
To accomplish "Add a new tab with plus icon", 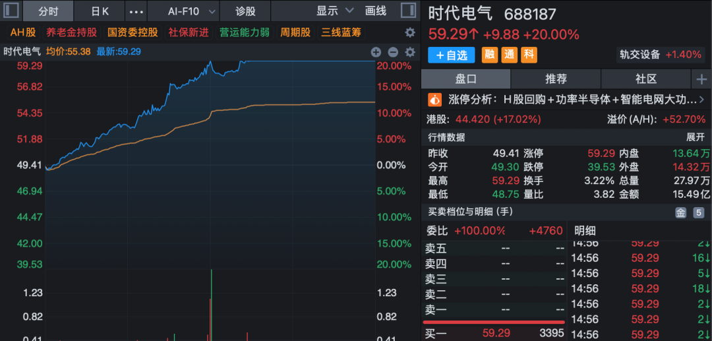I will click(701, 79).
